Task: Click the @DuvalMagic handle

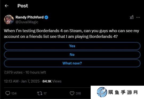Action: tap(27, 22)
